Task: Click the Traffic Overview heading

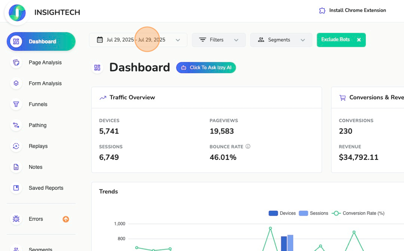Action: coord(132,98)
